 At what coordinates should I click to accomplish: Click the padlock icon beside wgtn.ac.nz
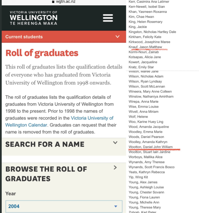click(53, 1)
